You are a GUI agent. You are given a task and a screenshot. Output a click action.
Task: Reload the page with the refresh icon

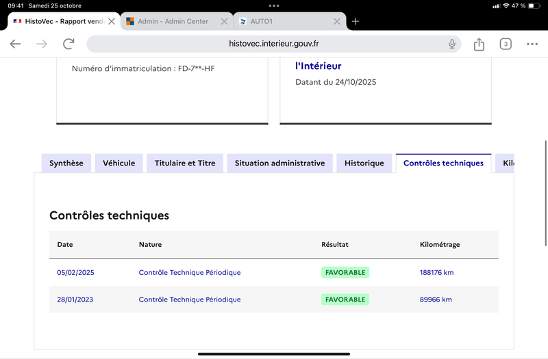[68, 44]
